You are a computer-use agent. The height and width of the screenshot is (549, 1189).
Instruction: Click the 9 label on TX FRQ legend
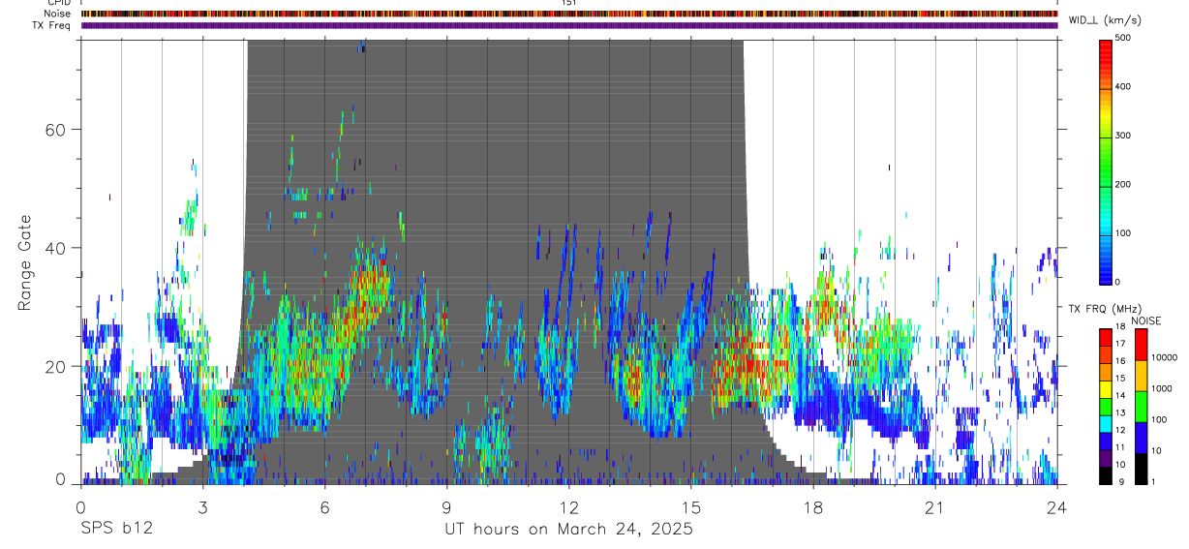[x=1119, y=481]
